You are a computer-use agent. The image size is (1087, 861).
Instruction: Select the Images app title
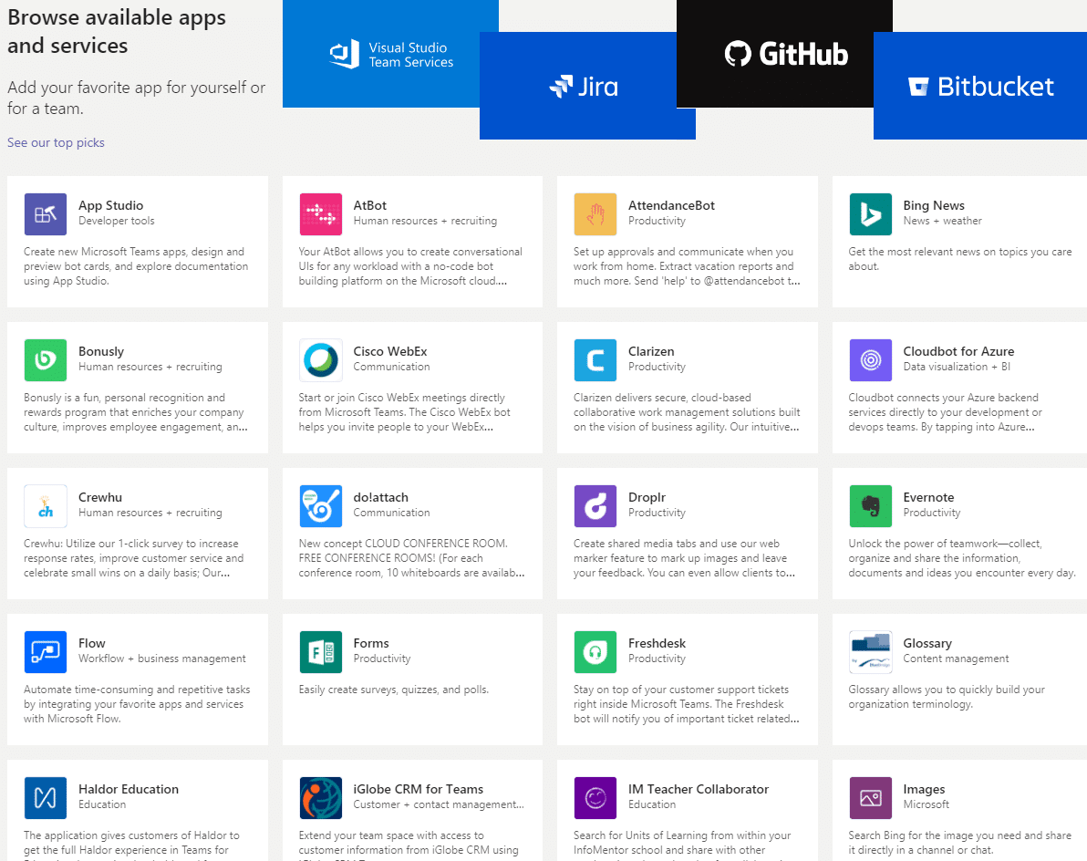pyautogui.click(x=924, y=789)
